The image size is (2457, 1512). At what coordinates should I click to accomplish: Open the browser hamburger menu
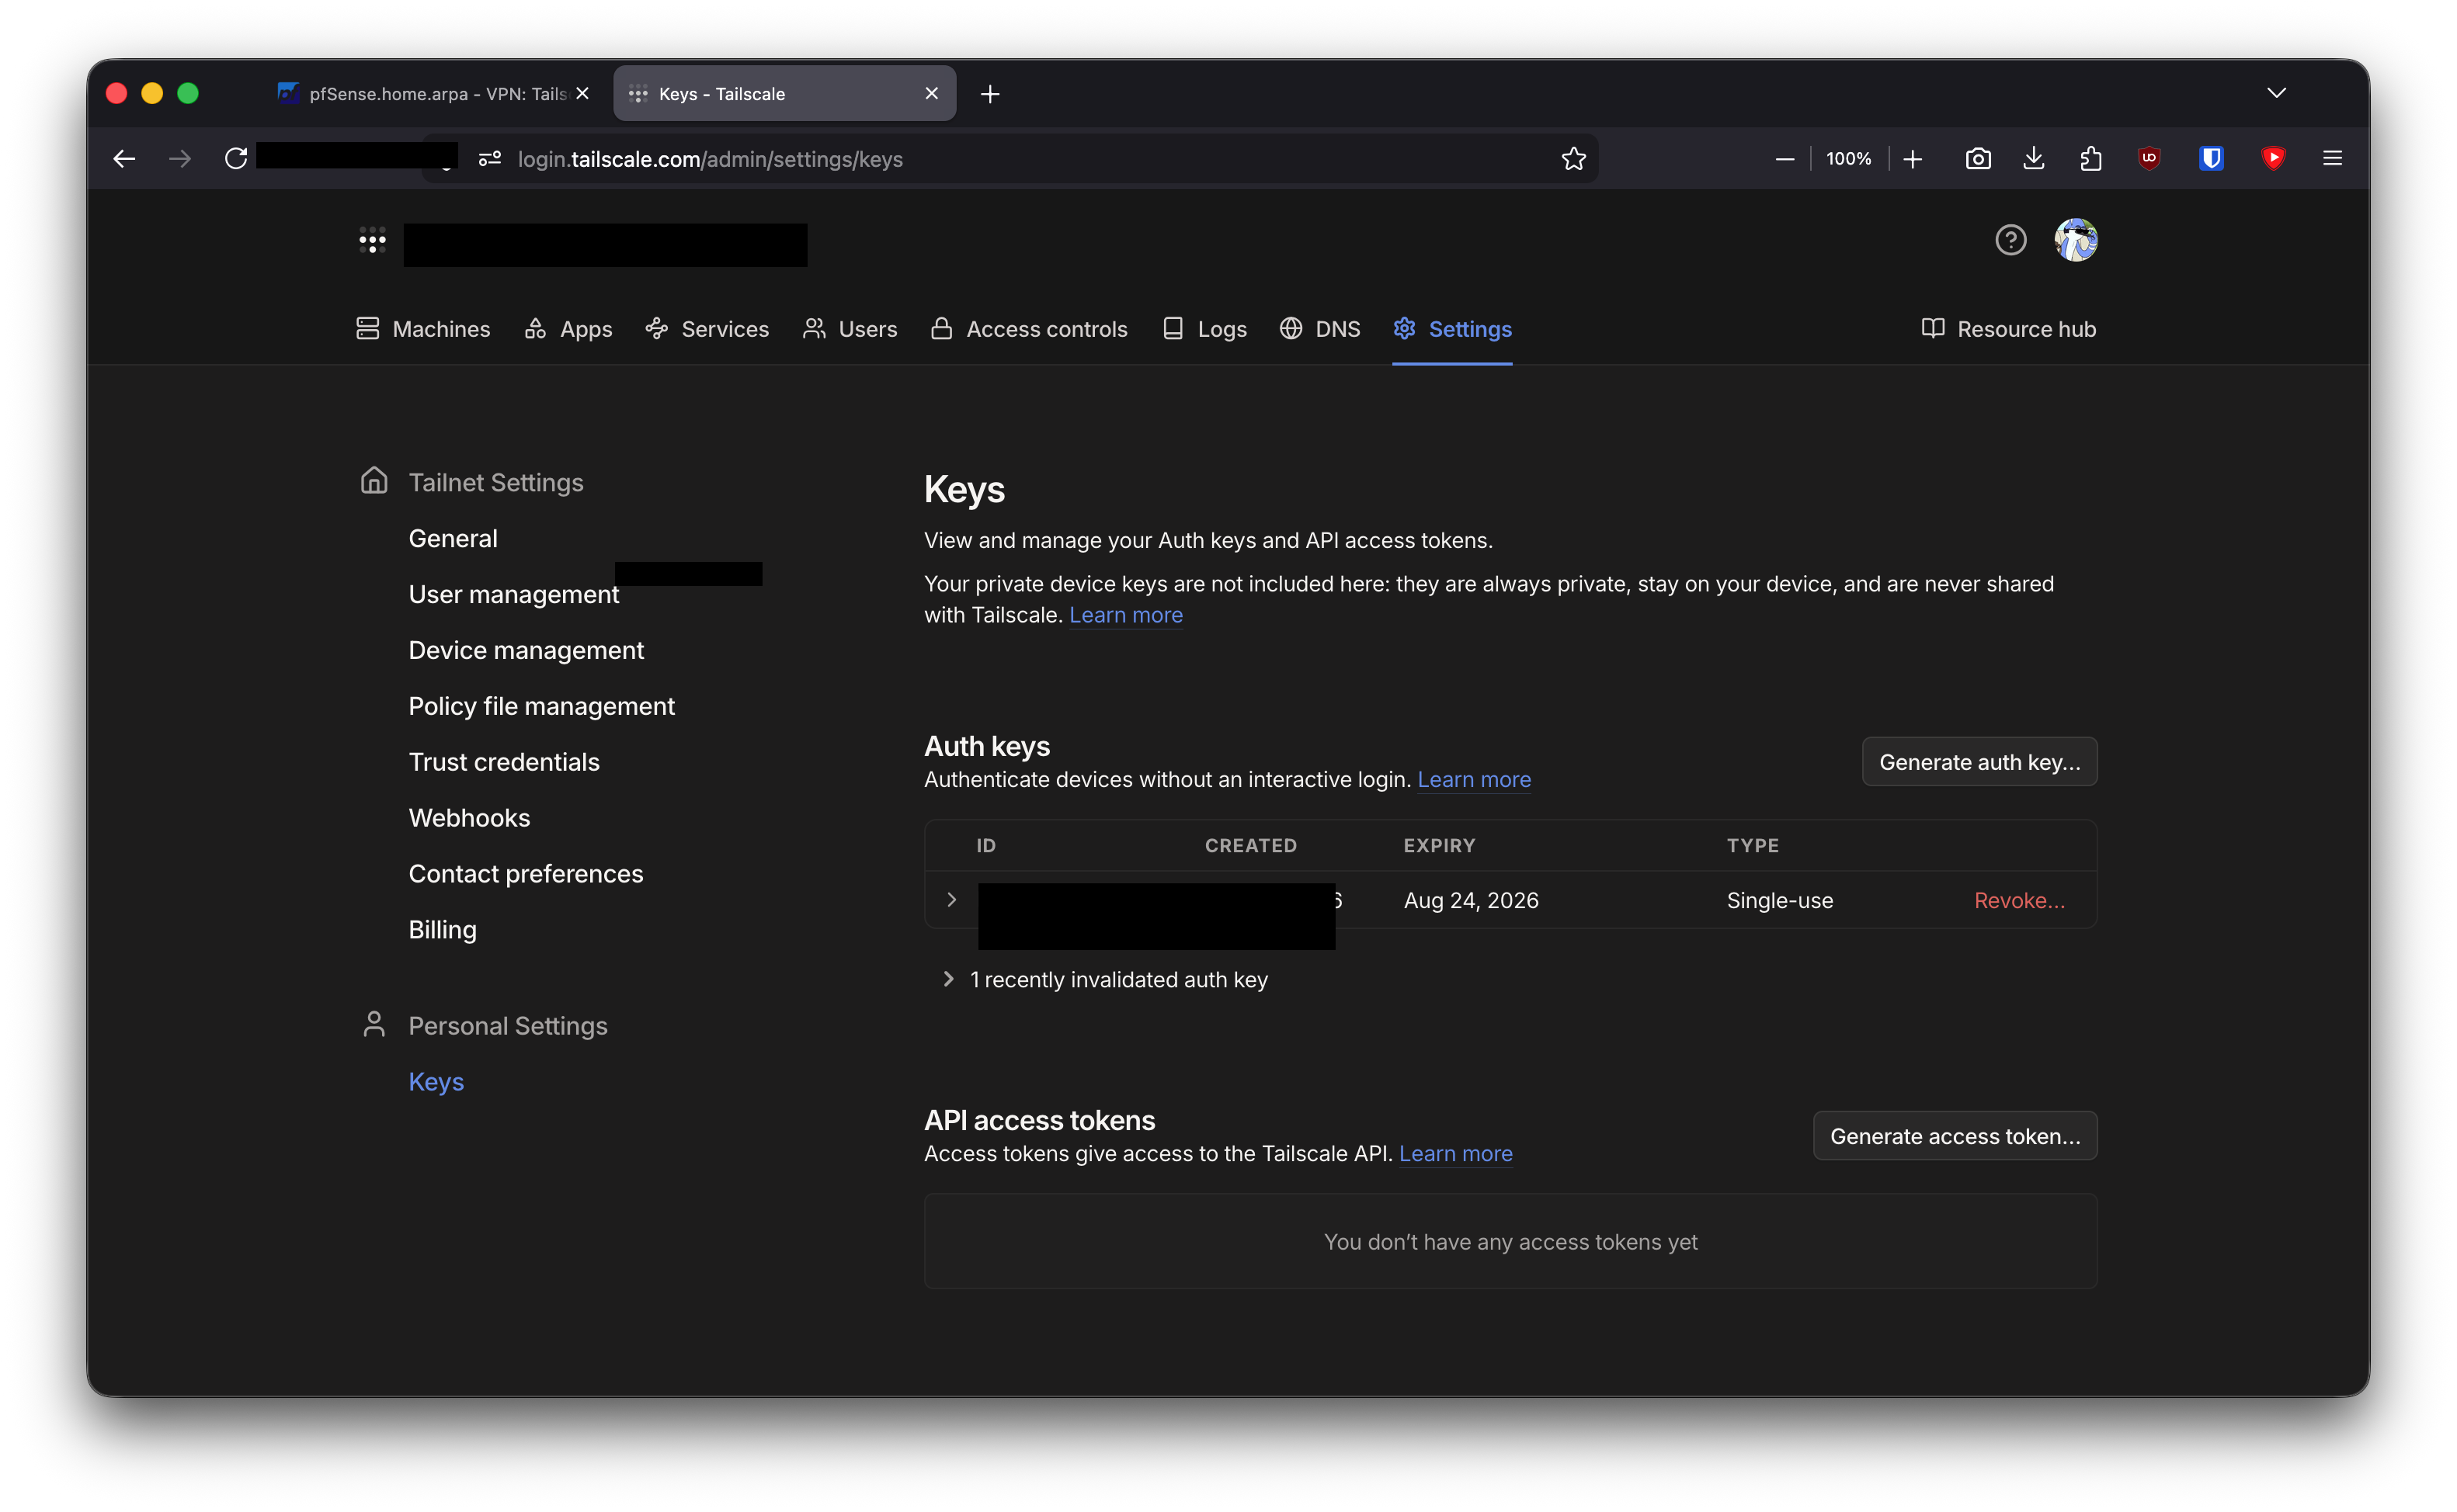[2332, 158]
